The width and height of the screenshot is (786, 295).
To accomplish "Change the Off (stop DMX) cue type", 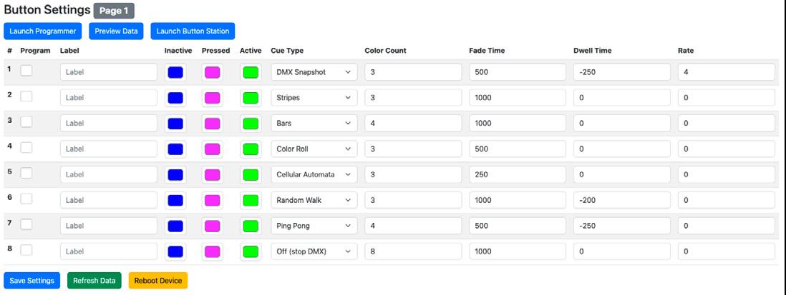I will [314, 252].
